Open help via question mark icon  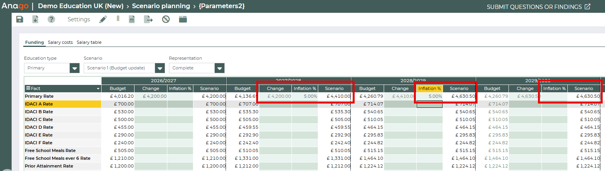click(x=51, y=19)
